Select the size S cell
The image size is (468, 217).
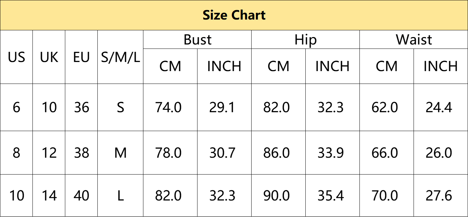120,107
